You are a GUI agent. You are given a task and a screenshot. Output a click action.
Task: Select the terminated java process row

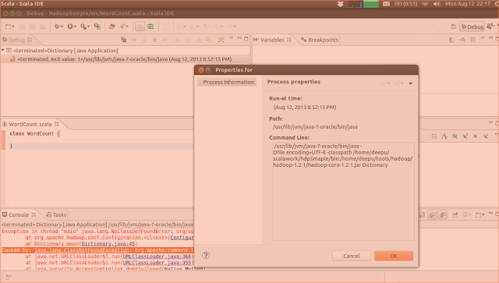click(x=126, y=59)
